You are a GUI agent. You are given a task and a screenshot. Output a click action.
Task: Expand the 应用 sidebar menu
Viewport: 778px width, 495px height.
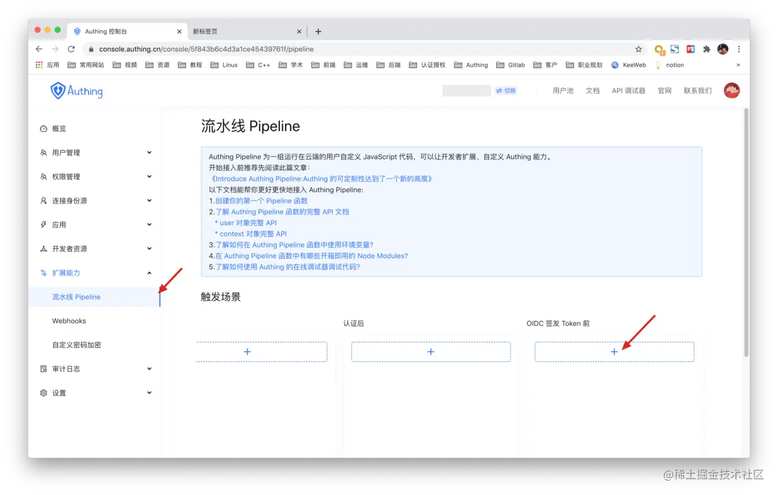pyautogui.click(x=94, y=224)
